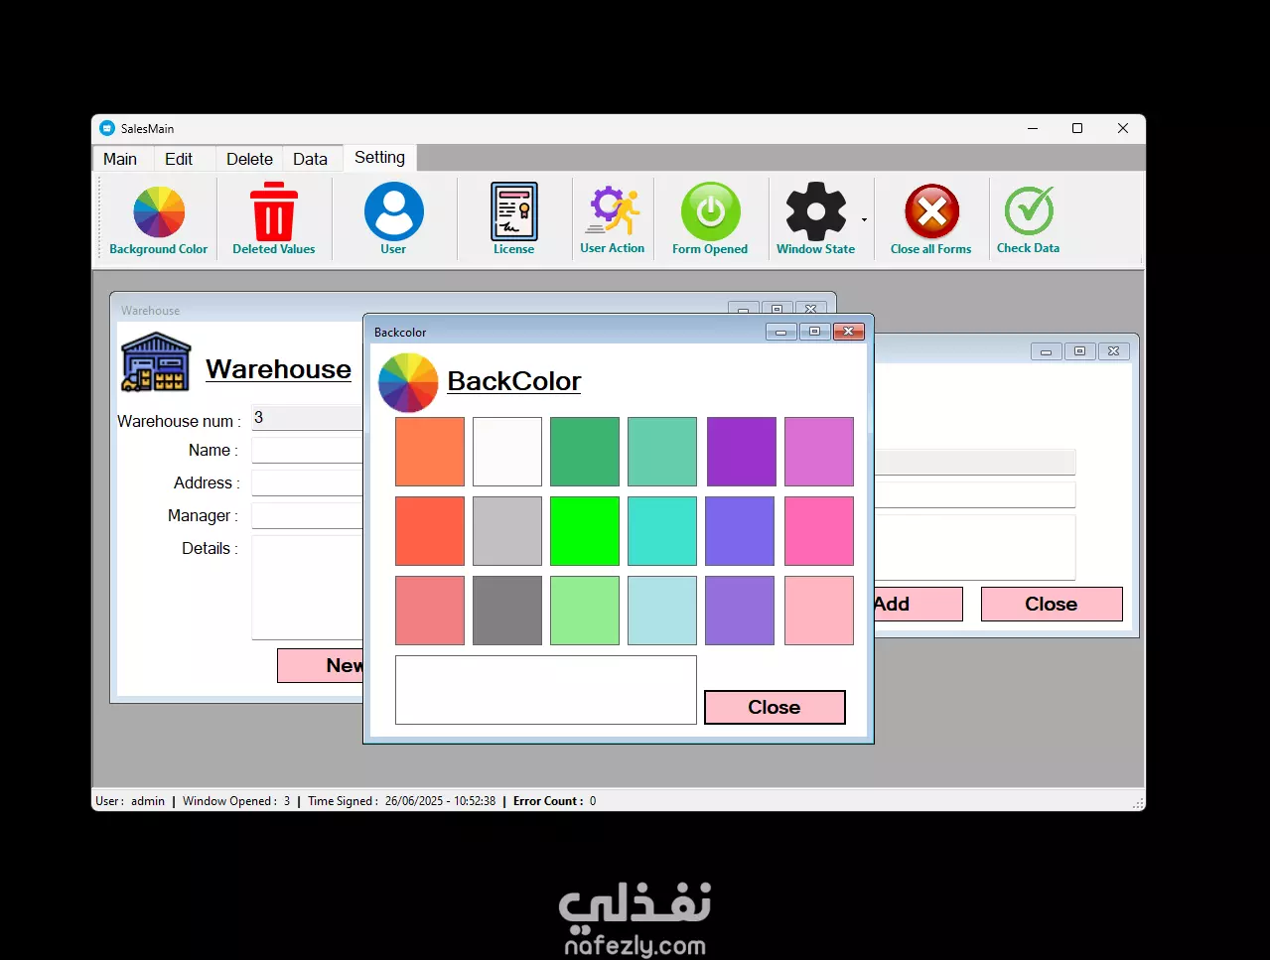Pick the medium sea green swatch
The image size is (1270, 960).
585,452
